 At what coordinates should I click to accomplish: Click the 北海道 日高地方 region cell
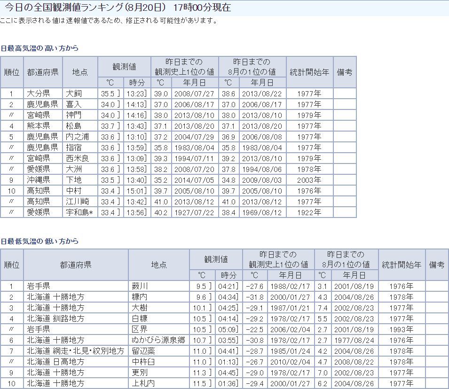pos(55,362)
